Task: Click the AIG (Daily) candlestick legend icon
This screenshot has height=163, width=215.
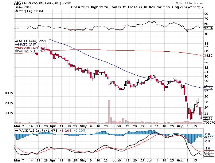Action: click(x=17, y=41)
